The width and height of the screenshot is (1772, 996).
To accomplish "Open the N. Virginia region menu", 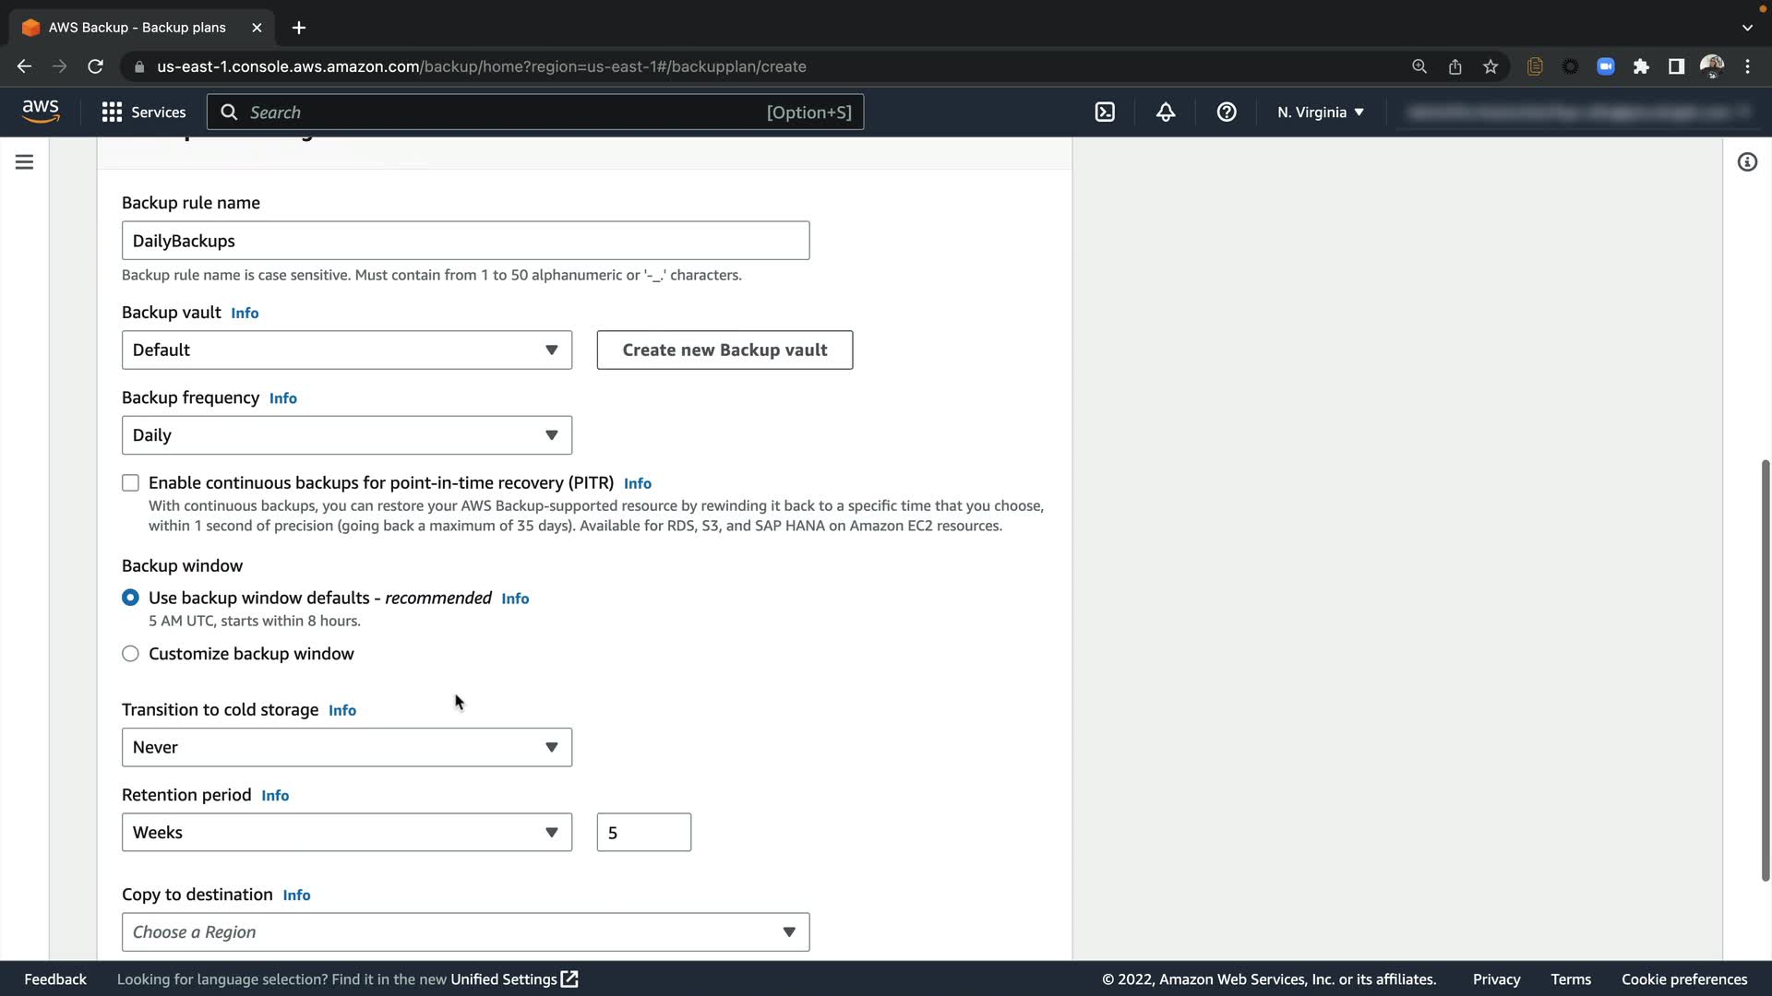I will [1320, 113].
